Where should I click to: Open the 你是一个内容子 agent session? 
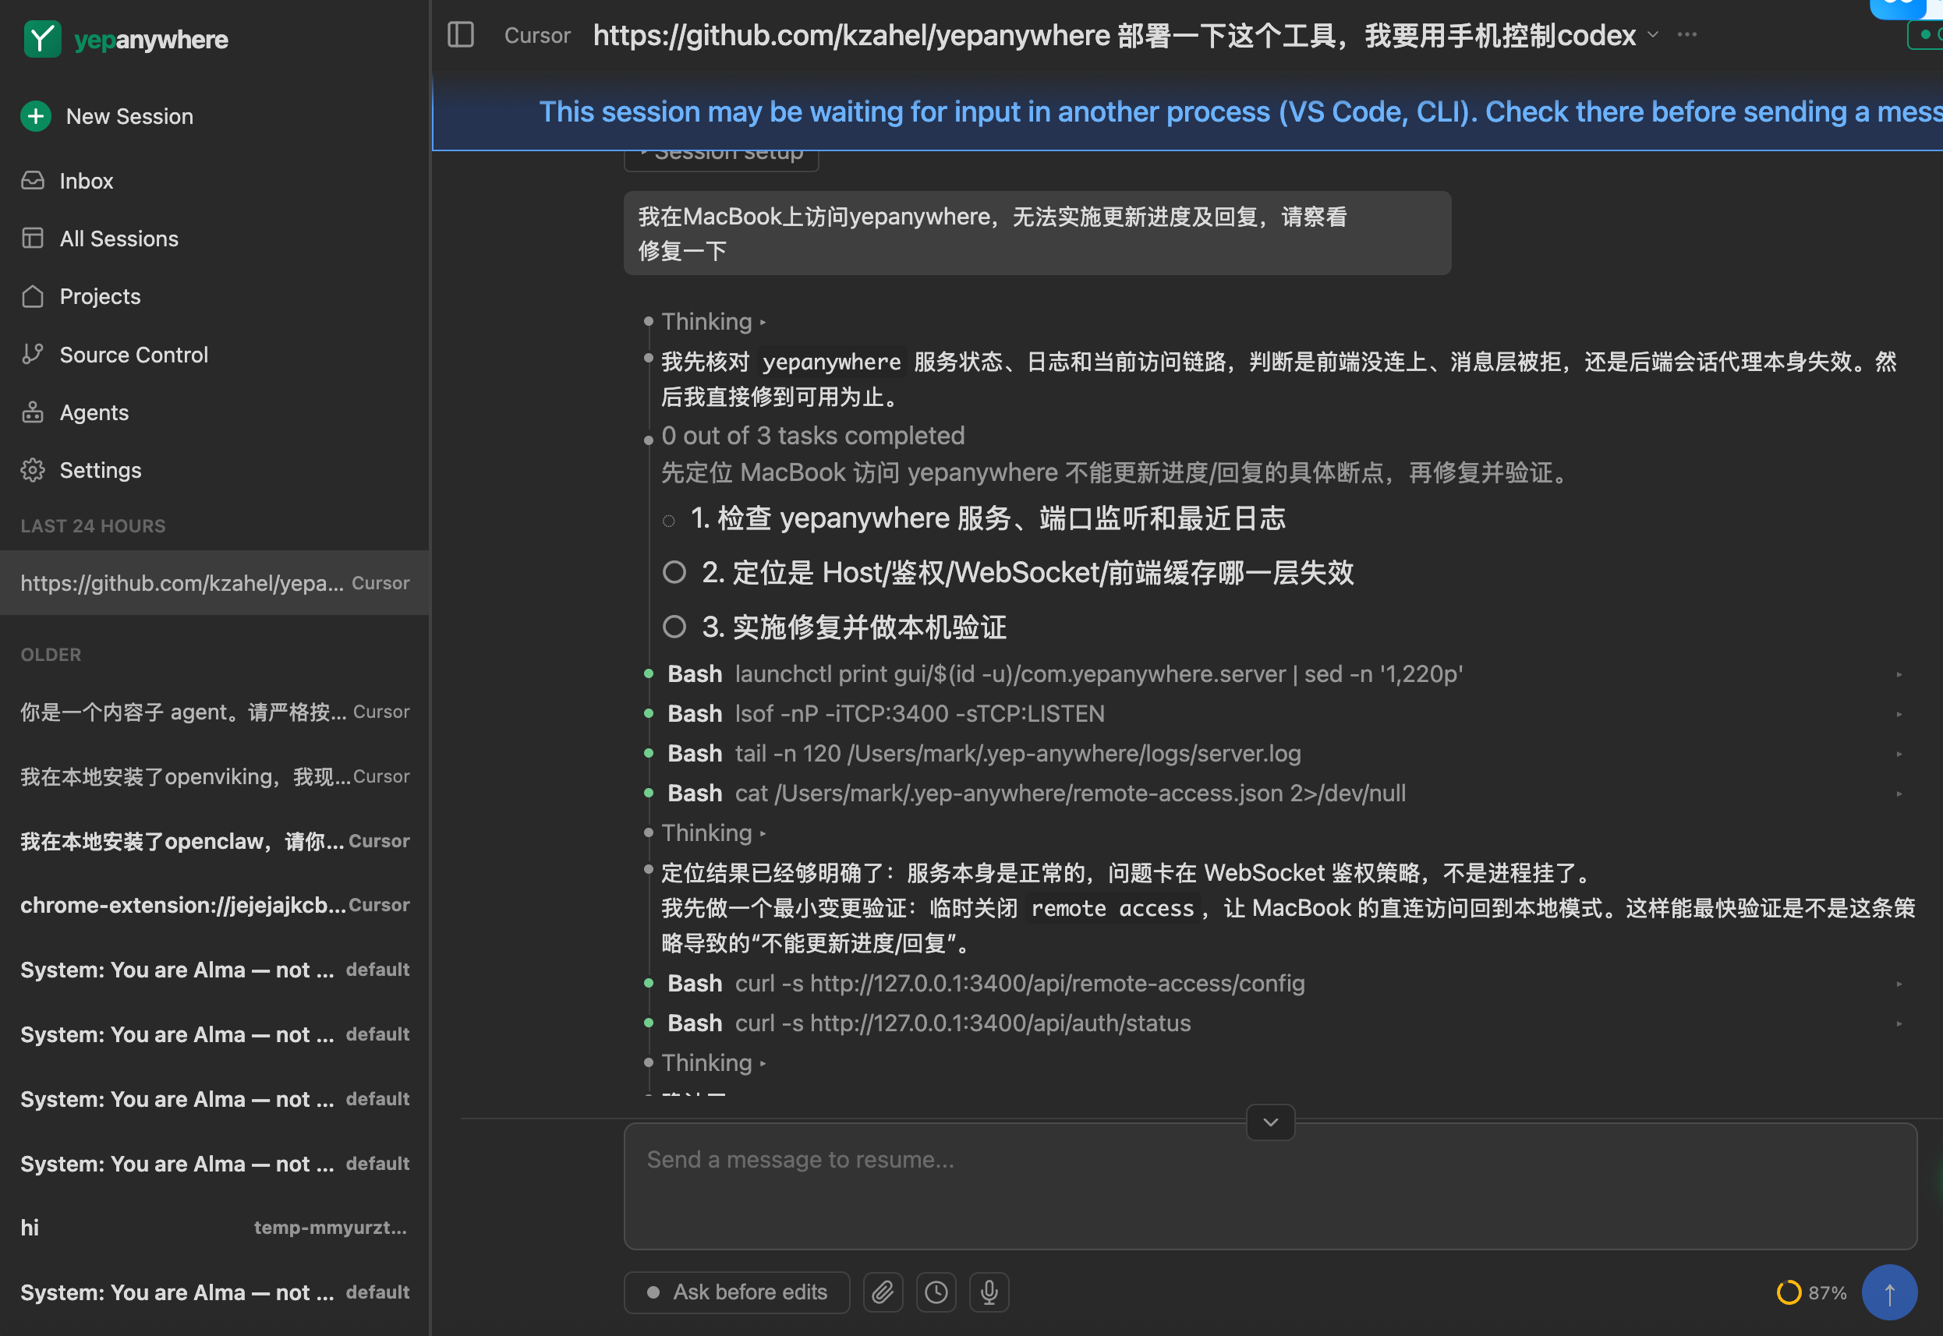(215, 712)
